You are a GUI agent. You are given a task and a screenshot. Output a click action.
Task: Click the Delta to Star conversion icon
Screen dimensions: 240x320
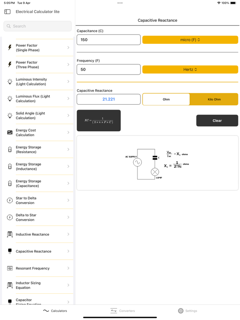[10, 217]
